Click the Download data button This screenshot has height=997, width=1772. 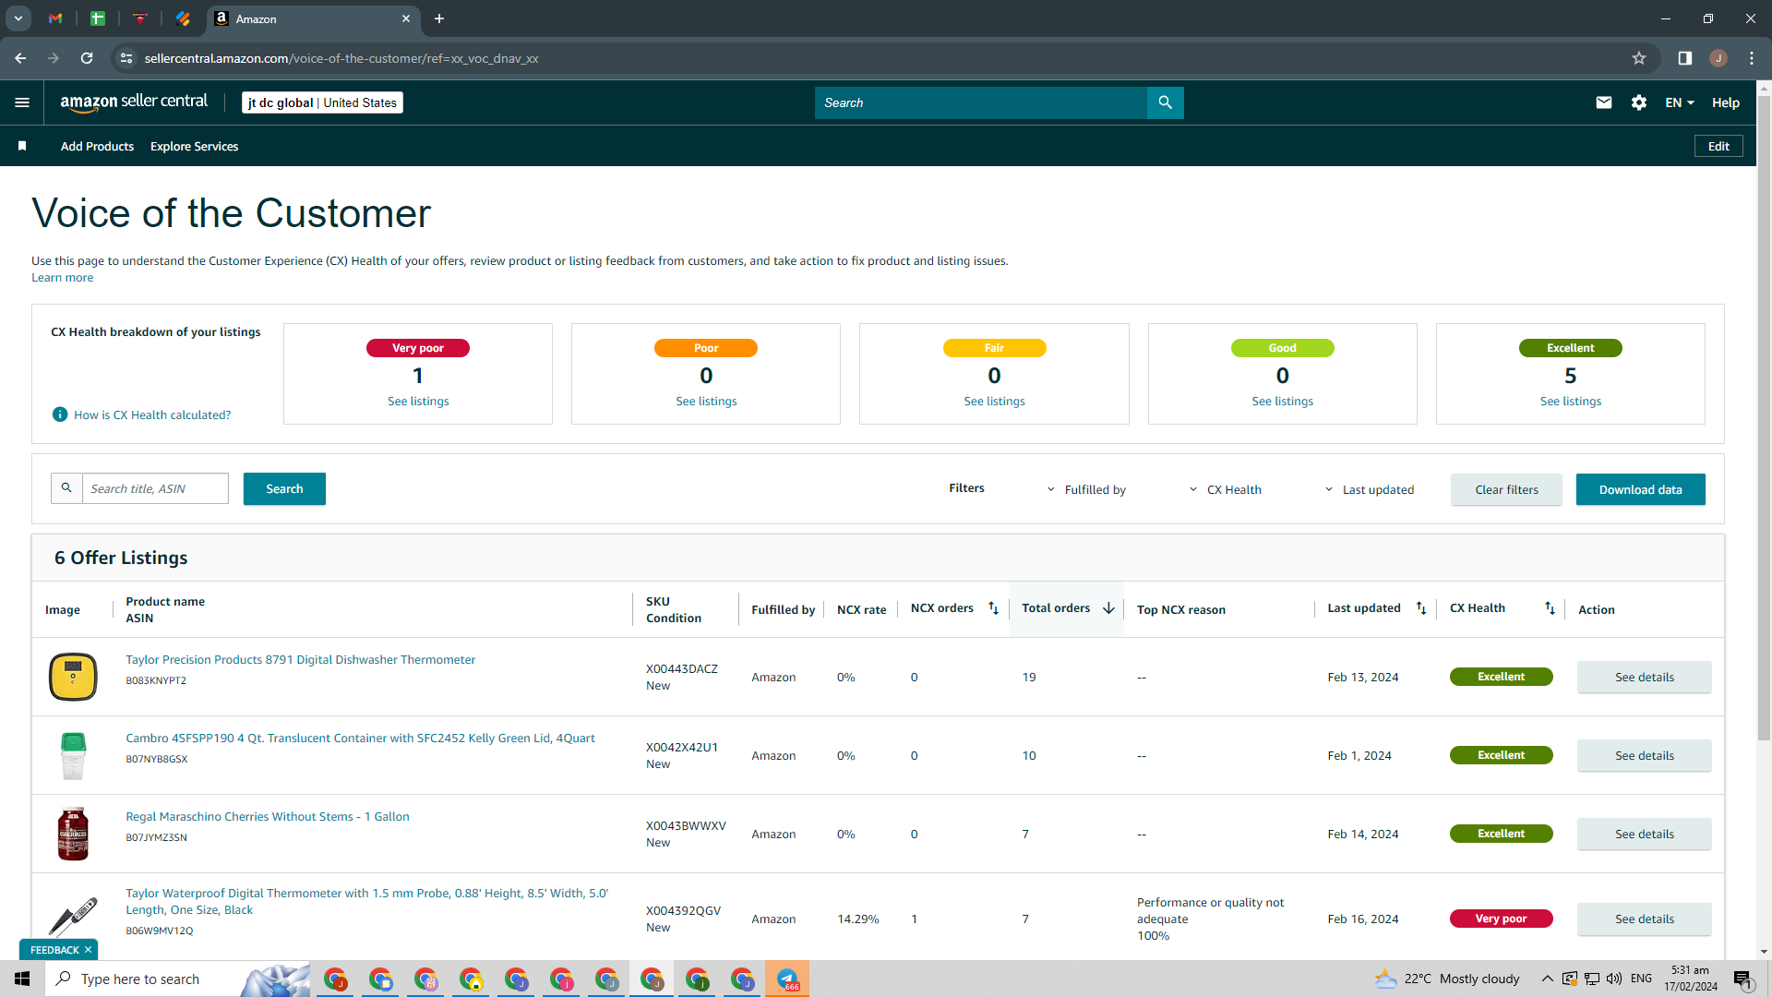(x=1640, y=489)
